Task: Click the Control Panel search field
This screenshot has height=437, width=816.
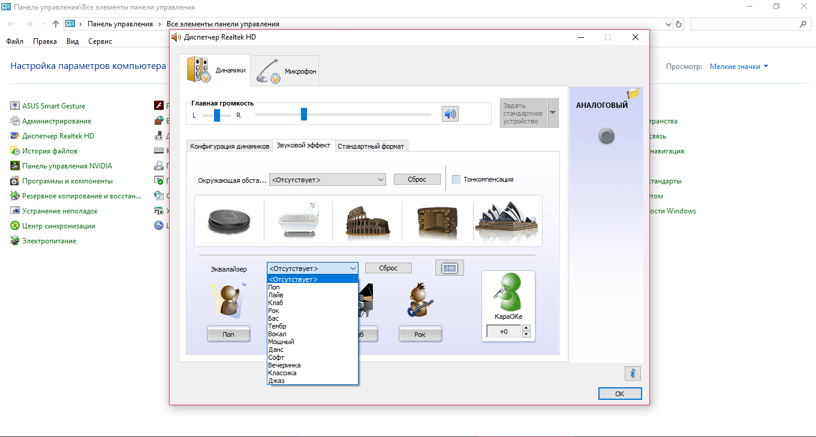Action: [751, 24]
